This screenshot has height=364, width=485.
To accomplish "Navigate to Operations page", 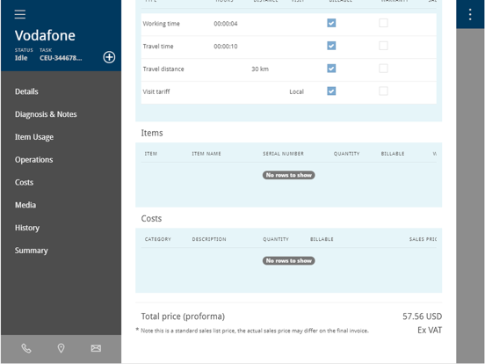I will click(33, 160).
